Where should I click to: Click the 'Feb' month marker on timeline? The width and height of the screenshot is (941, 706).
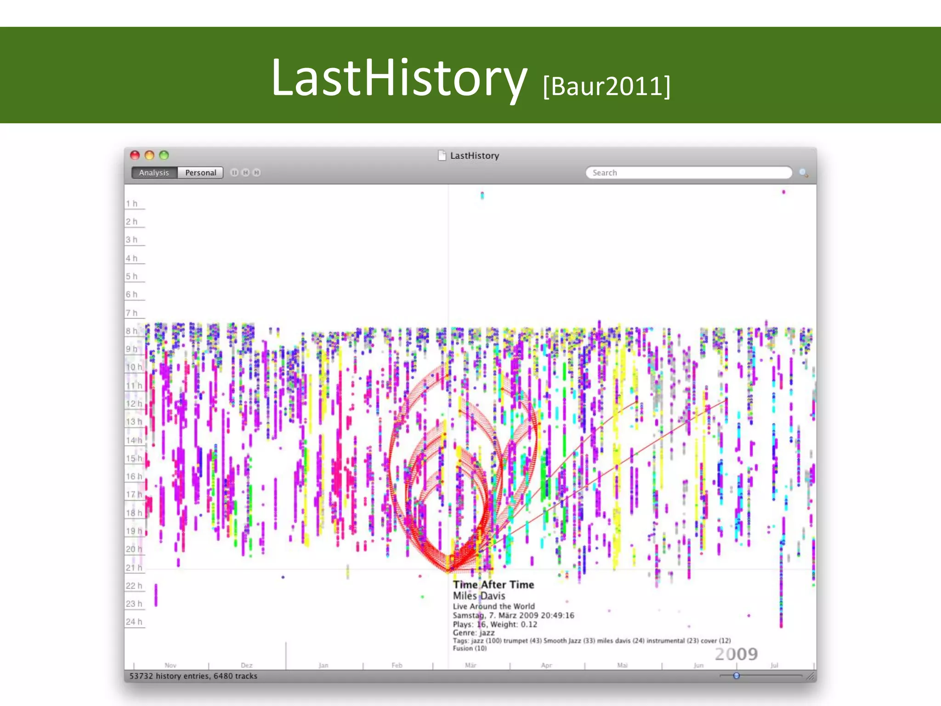pyautogui.click(x=397, y=665)
